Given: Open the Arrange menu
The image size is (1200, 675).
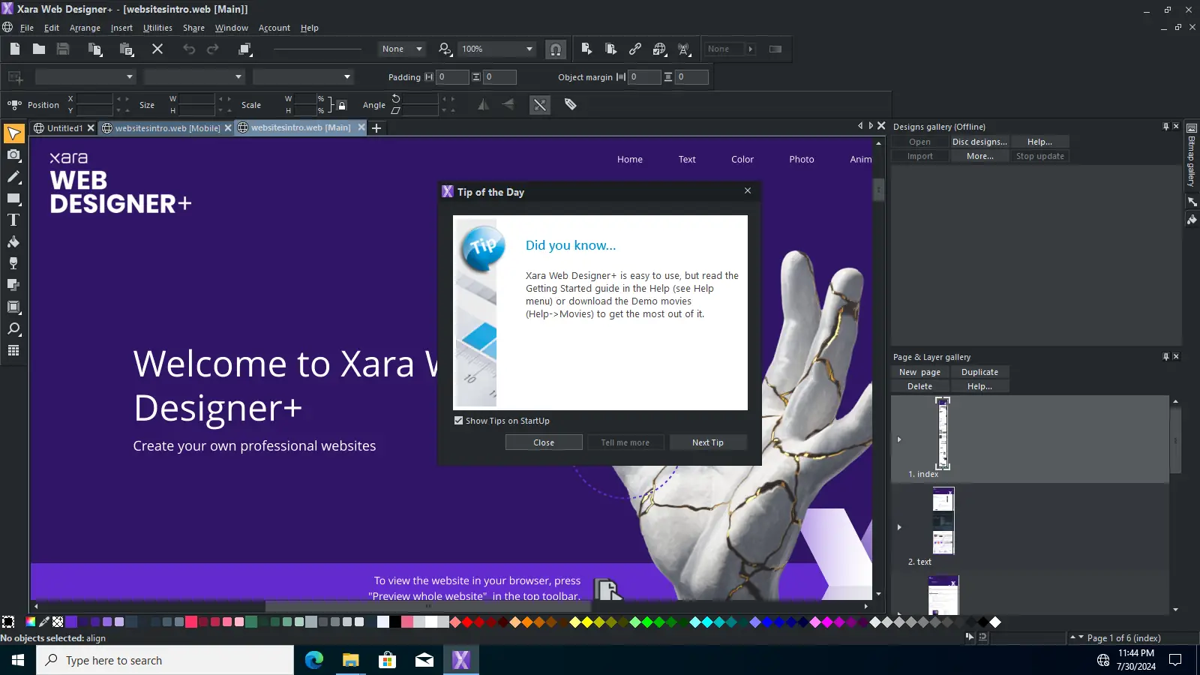Looking at the screenshot, I should point(85,28).
